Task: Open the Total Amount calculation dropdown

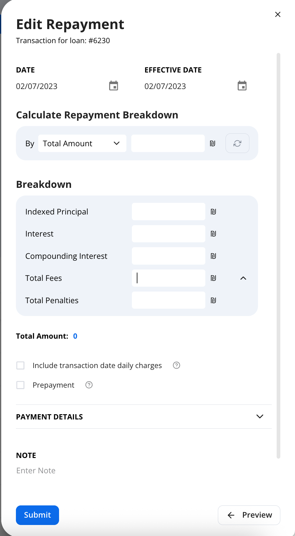Action: pos(82,143)
